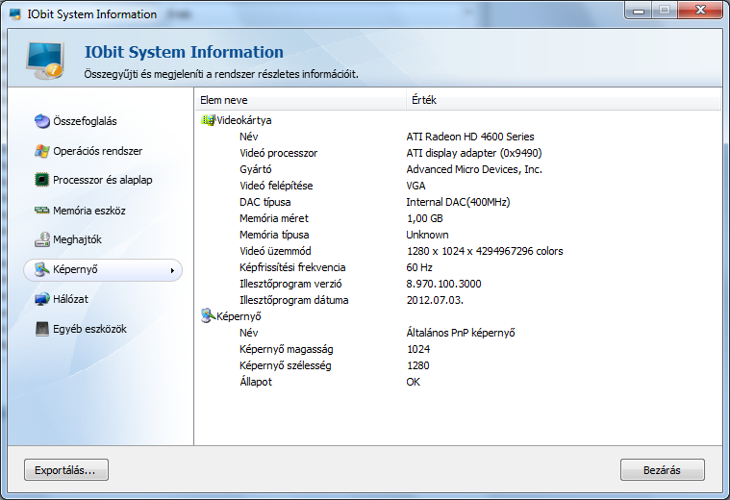730x500 pixels.
Task: Open the Operációs rendszer section
Action: (98, 151)
